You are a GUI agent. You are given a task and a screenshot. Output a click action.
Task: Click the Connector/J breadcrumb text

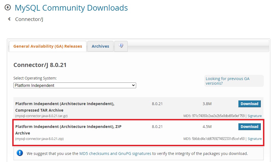click(x=29, y=19)
